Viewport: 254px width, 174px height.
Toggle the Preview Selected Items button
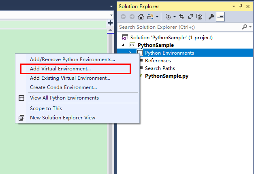(220, 17)
